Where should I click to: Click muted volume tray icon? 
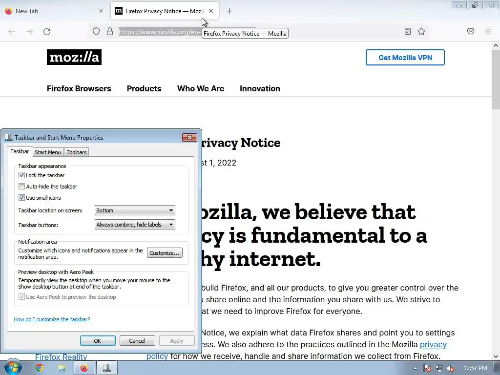click(451, 368)
